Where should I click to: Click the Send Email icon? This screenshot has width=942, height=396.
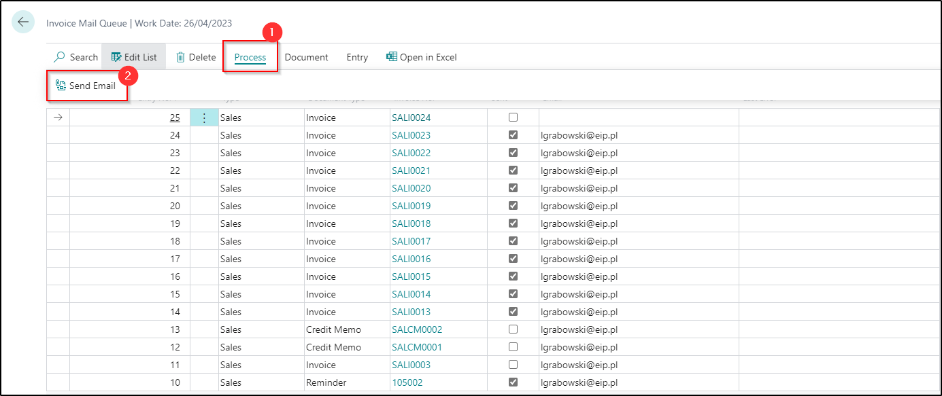click(61, 86)
